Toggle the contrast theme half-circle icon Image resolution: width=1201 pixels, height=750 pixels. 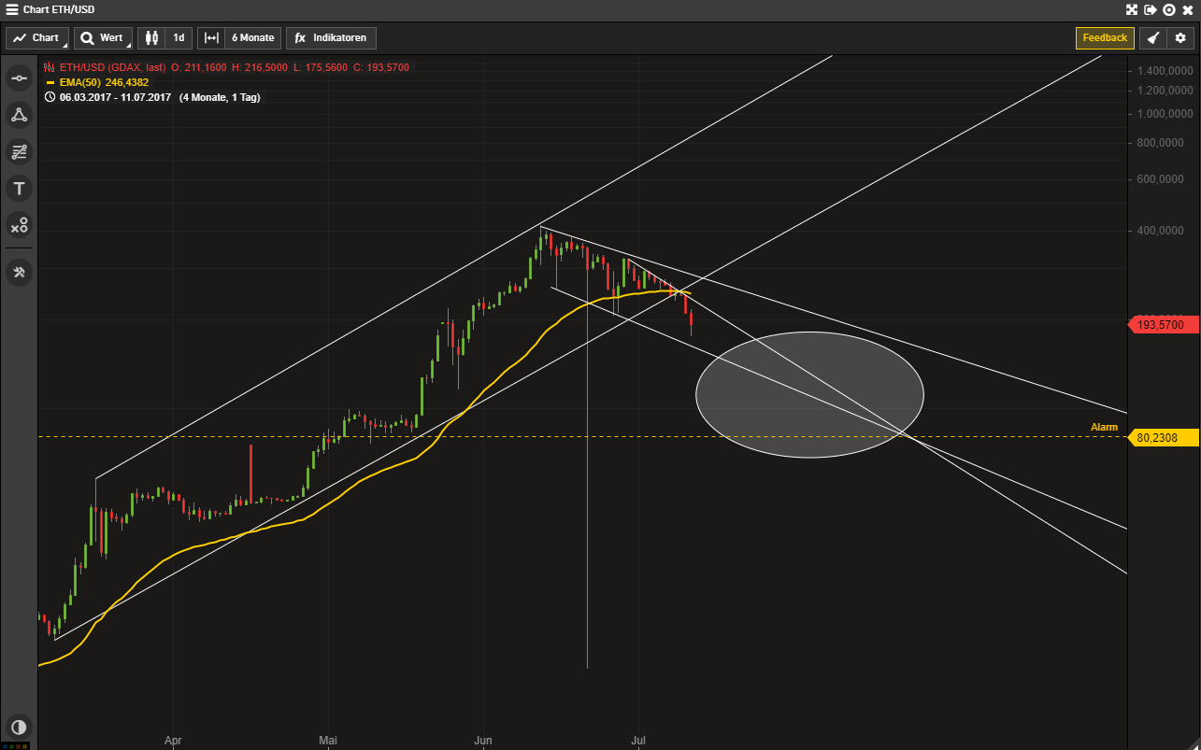[19, 727]
